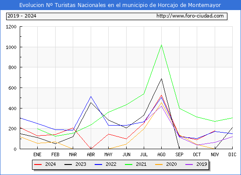The width and height of the screenshot is (241, 175).
Task: Select the '2021' legend label
Action: pyautogui.click(x=141, y=164)
